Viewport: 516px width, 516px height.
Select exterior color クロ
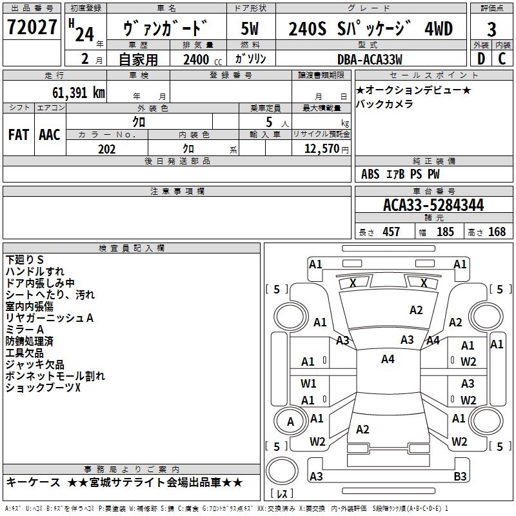pyautogui.click(x=139, y=122)
